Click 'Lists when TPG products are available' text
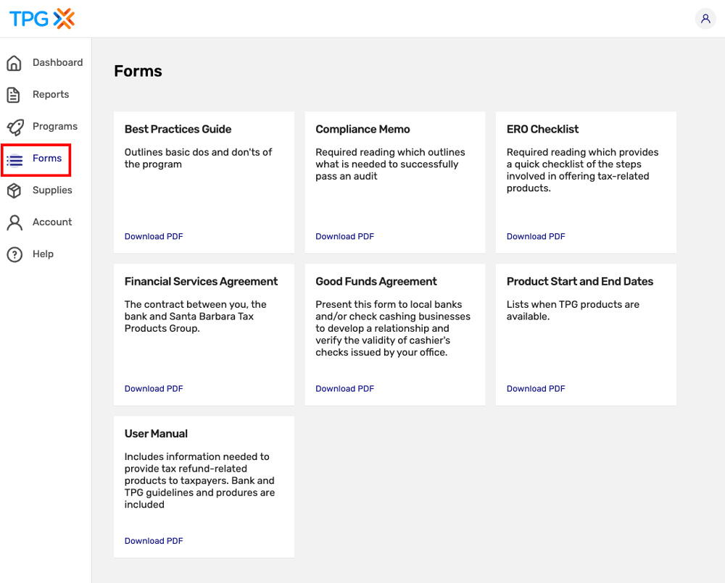Viewport: 725px width, 583px height. (x=573, y=311)
